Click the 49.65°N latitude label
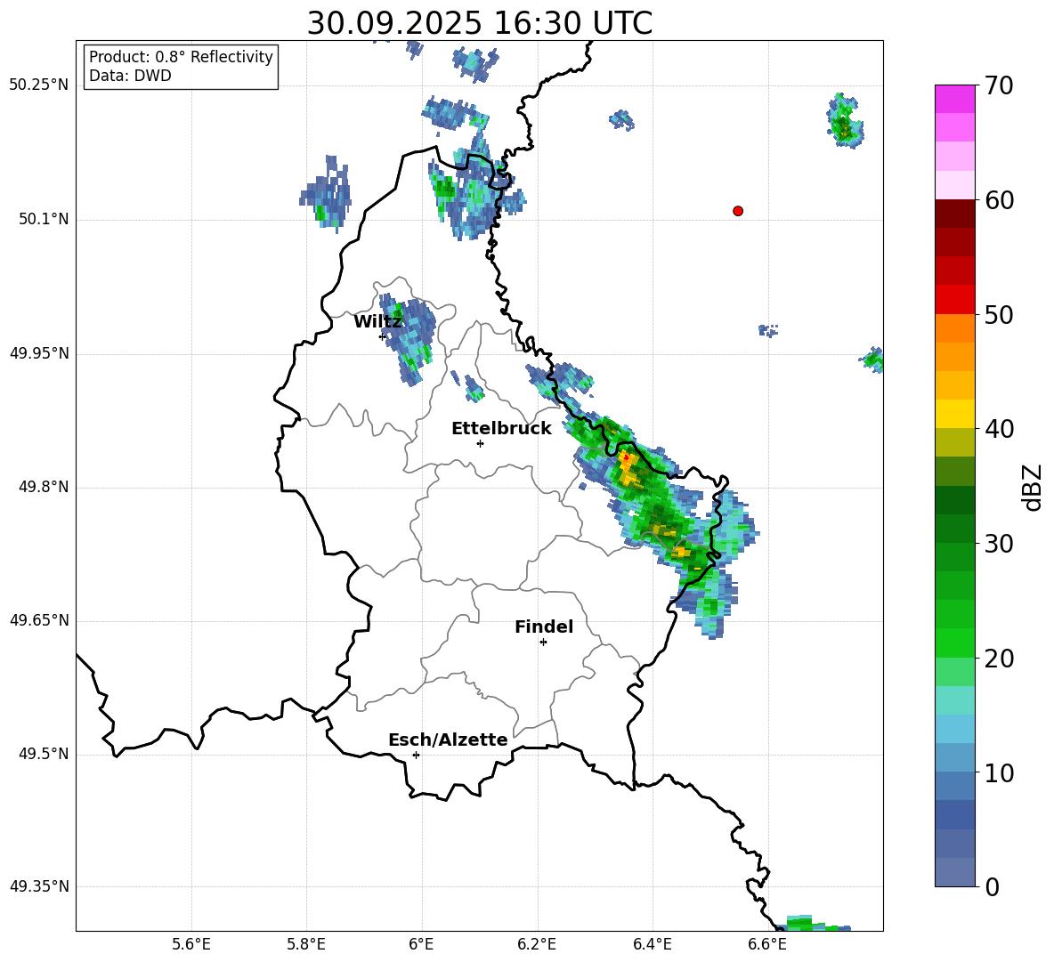Image resolution: width=1054 pixels, height=962 pixels. 39,620
